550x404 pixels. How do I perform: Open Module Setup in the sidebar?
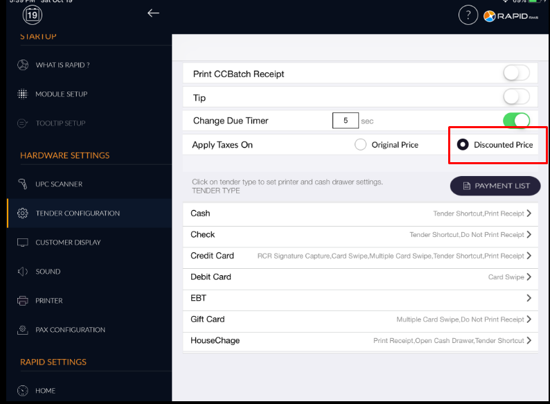61,94
